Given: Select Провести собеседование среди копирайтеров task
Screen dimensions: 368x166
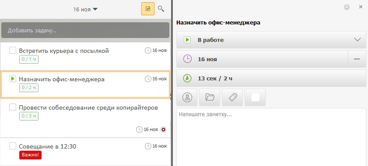Looking at the screenshot, I should coord(85,118).
